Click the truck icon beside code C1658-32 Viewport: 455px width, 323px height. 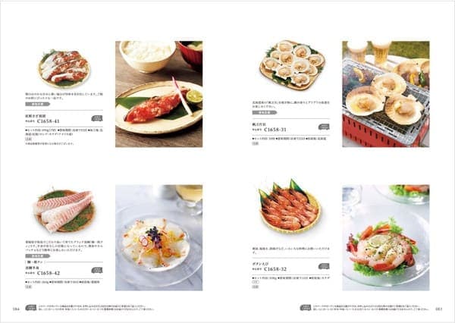coord(324,266)
